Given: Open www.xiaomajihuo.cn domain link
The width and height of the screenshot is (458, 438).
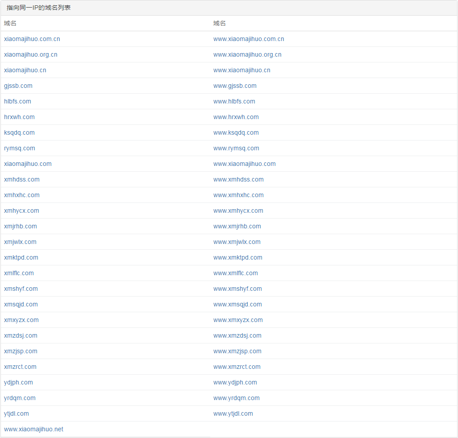Looking at the screenshot, I should click(x=242, y=70).
